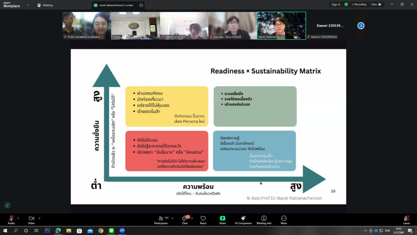The image size is (417, 235).
Task: Open the Participants panel
Action: point(161,219)
